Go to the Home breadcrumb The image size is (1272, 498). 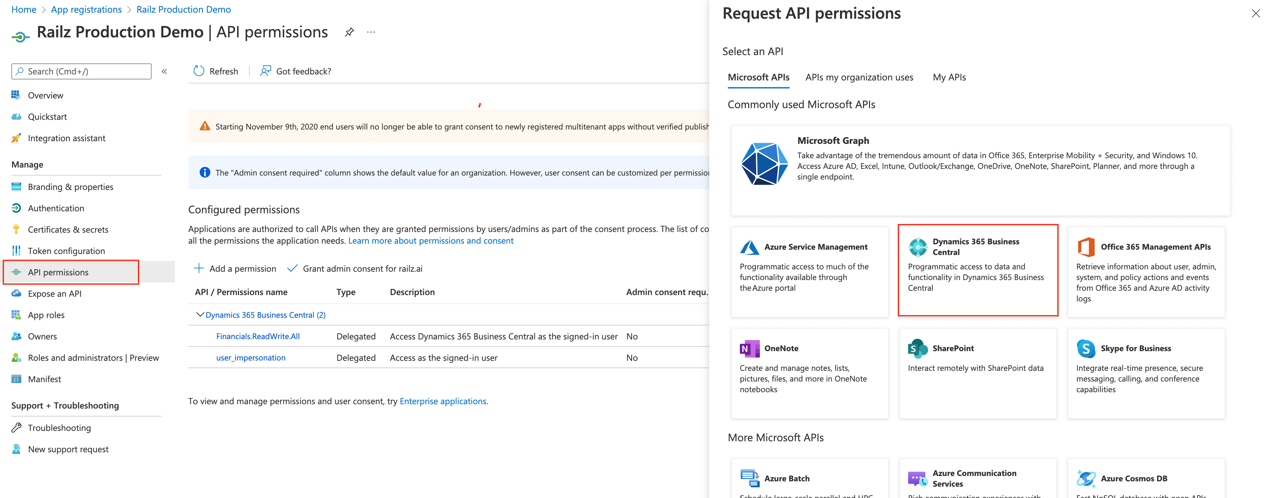click(24, 9)
